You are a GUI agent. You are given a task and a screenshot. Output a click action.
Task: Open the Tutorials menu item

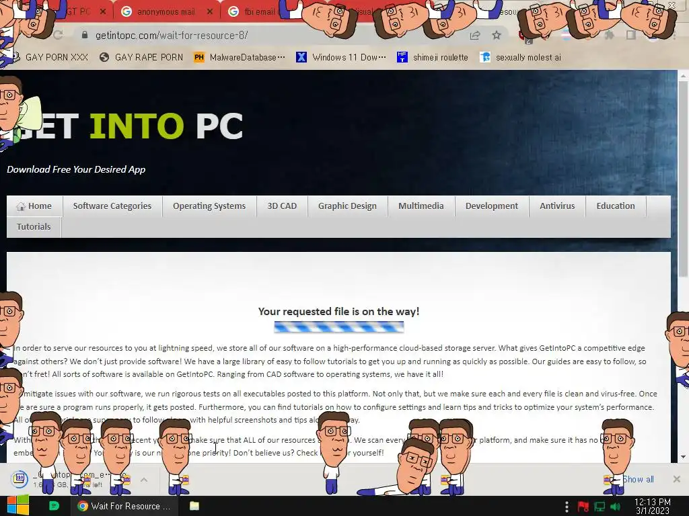click(34, 227)
